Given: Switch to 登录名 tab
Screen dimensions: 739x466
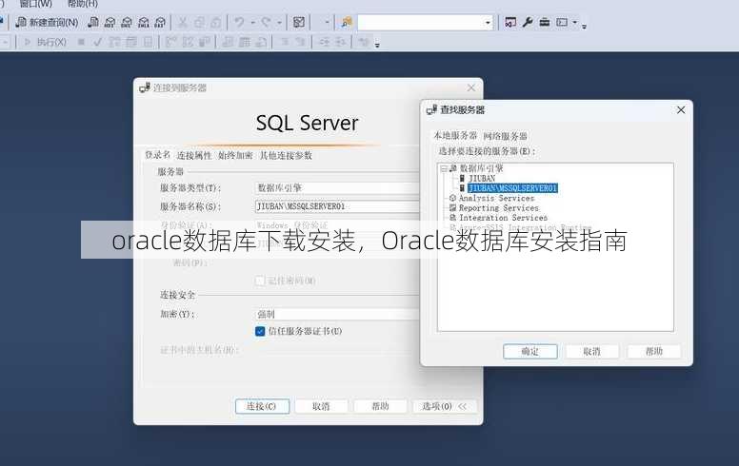Looking at the screenshot, I should click(157, 155).
